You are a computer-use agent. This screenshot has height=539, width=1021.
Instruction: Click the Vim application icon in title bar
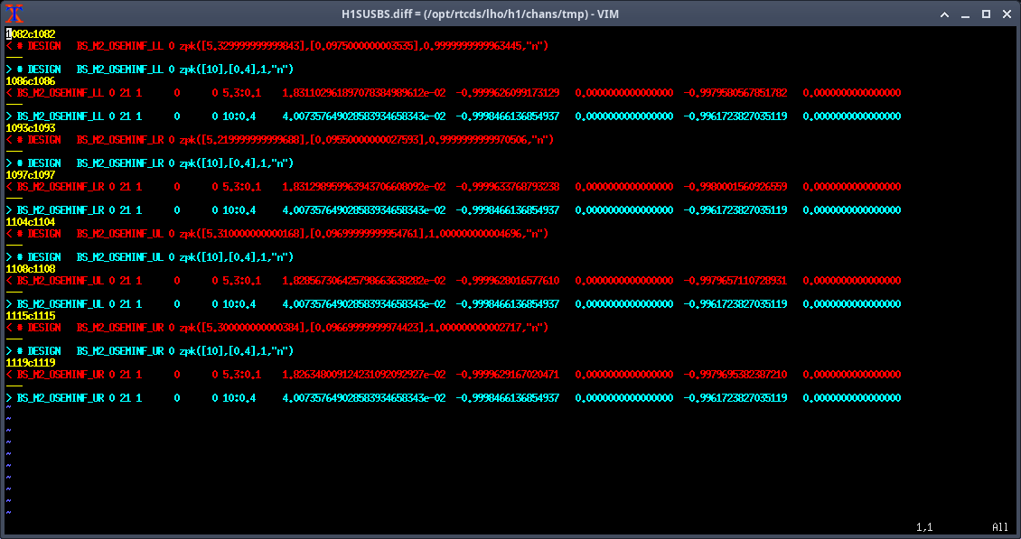[14, 14]
